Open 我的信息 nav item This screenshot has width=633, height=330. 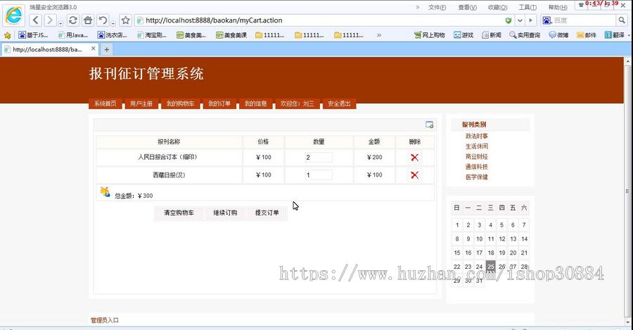(x=255, y=104)
